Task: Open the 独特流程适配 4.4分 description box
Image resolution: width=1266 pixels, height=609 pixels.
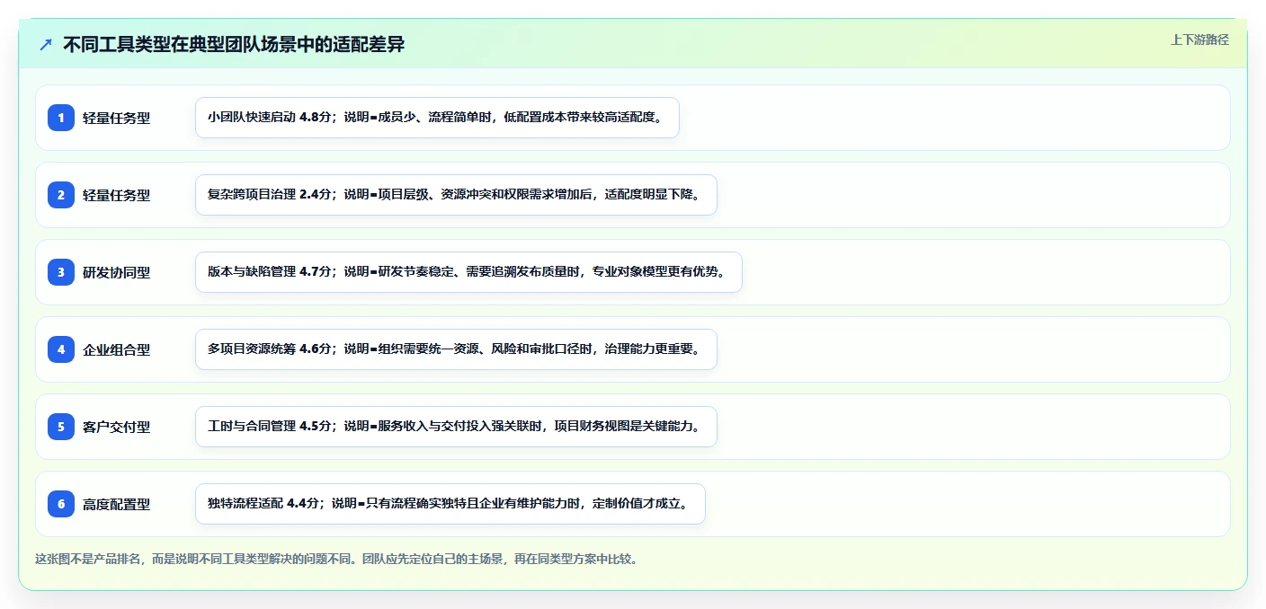Action: (x=450, y=504)
